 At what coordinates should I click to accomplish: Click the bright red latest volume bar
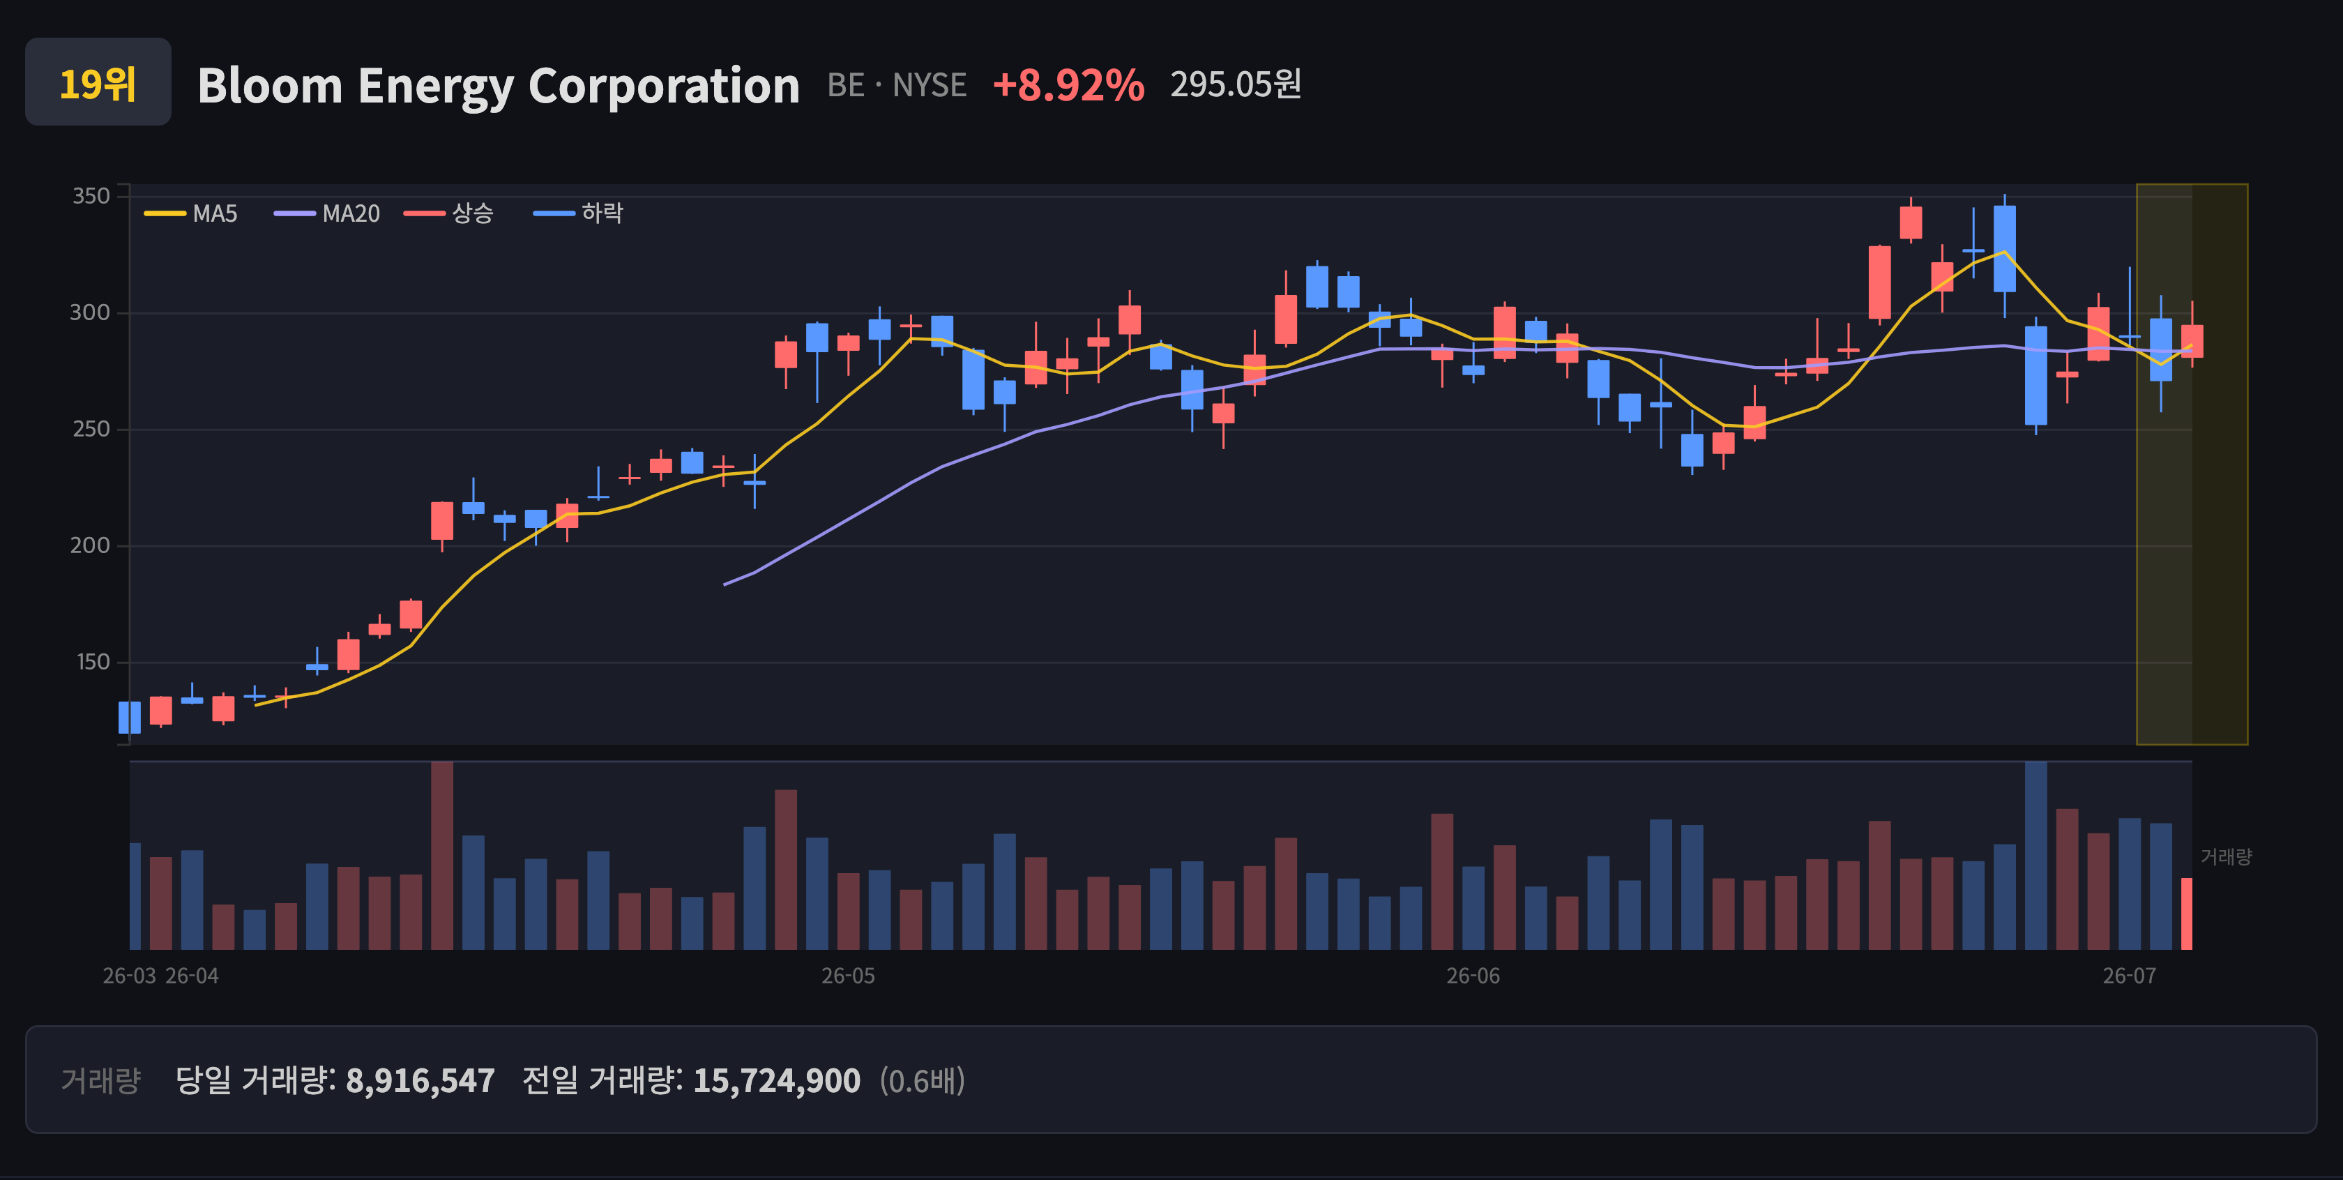(2187, 914)
